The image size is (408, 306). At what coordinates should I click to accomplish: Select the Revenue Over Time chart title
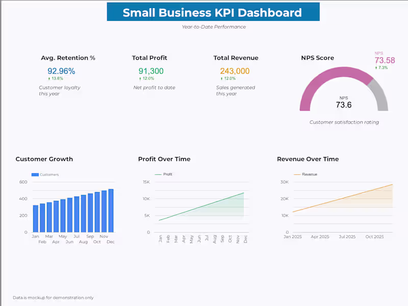(x=308, y=159)
